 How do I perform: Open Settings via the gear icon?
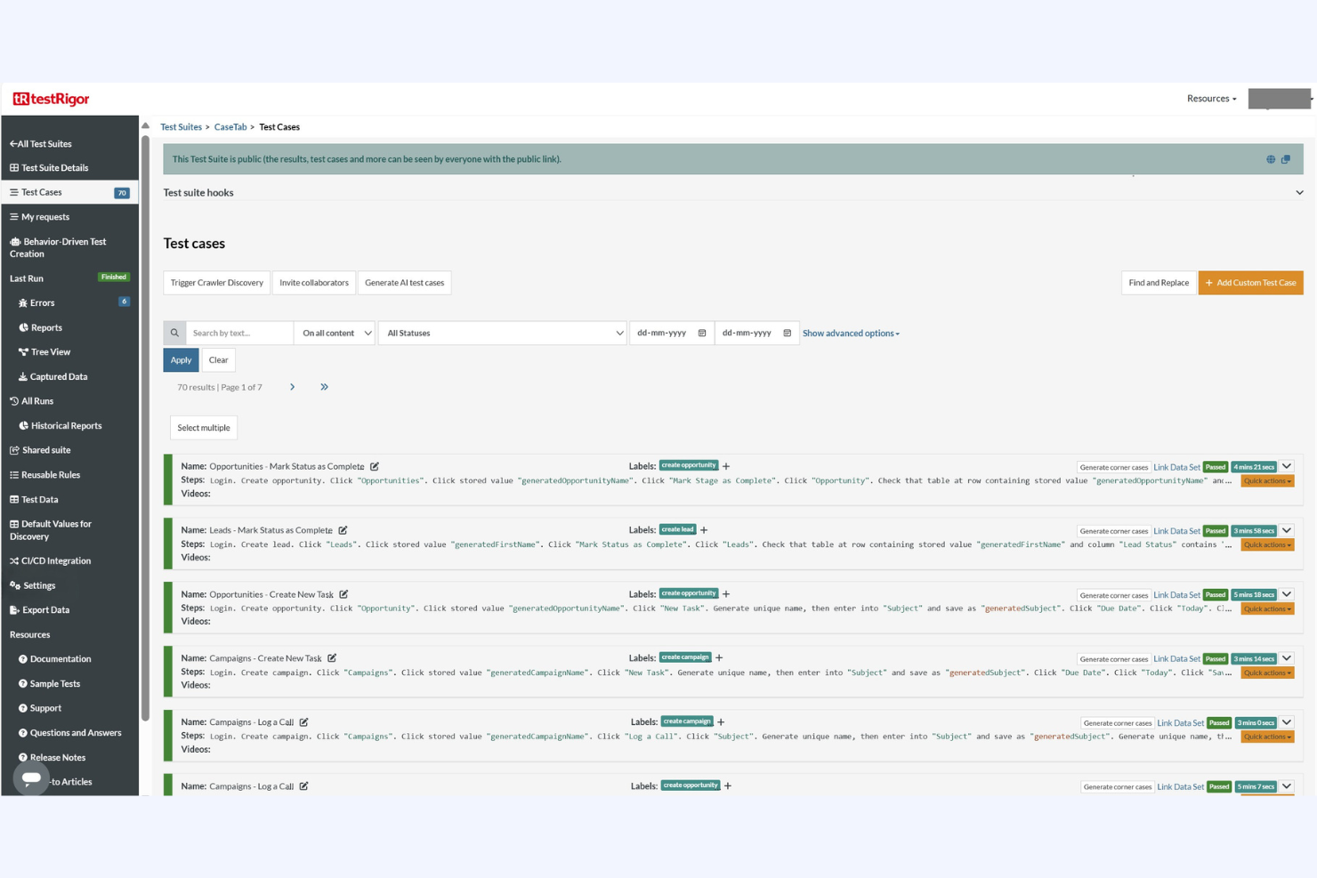click(x=13, y=585)
